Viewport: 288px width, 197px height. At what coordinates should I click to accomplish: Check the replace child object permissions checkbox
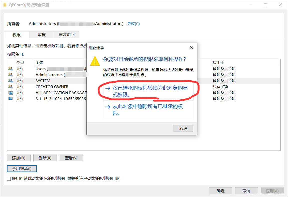[x=9, y=179]
